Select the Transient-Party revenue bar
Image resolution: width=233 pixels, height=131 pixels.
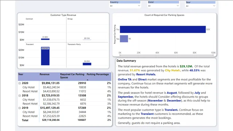tap(87, 64)
